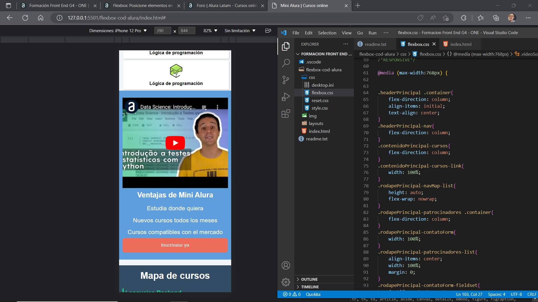Viewport: 538px width, 302px height.
Task: Click the Explorer more actions ellipsis
Action: (346, 44)
